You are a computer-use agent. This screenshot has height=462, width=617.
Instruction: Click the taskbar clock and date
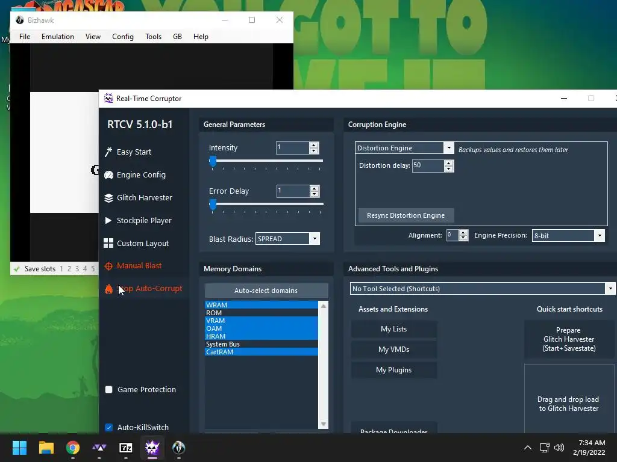589,448
